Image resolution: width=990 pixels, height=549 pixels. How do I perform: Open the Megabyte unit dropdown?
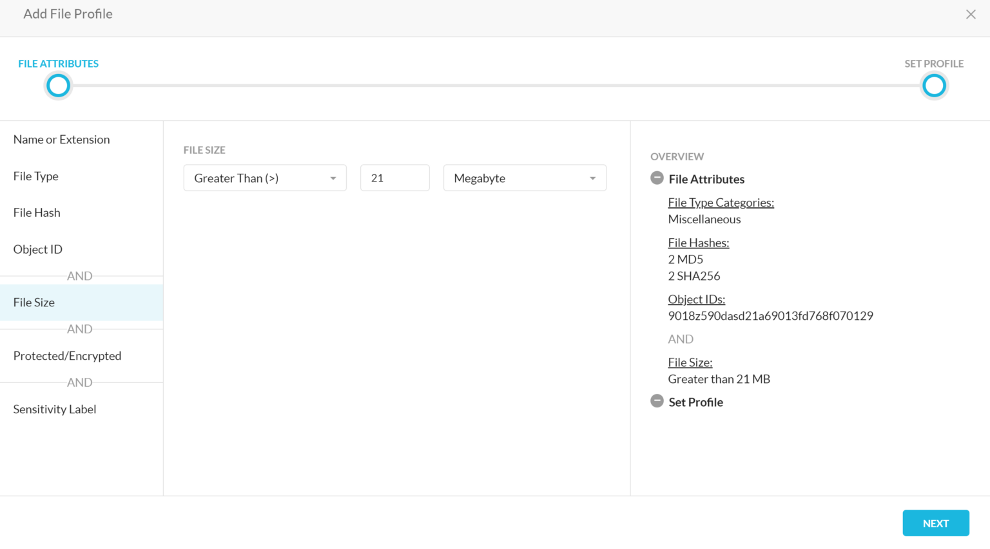(524, 178)
